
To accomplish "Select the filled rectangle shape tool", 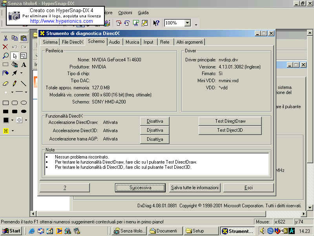I will coord(5,111).
